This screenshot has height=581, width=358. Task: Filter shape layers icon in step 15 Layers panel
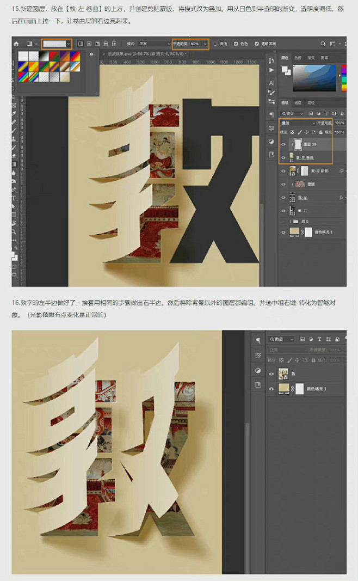click(x=334, y=113)
